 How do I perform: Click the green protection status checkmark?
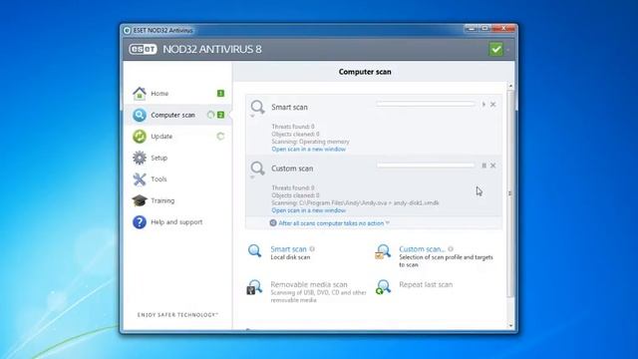tap(495, 49)
